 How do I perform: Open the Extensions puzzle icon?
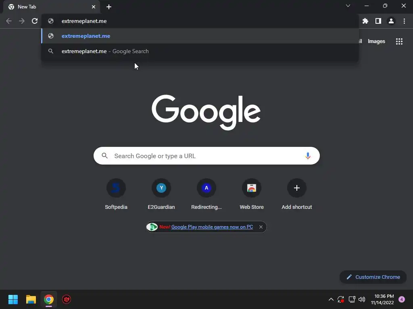tap(365, 21)
